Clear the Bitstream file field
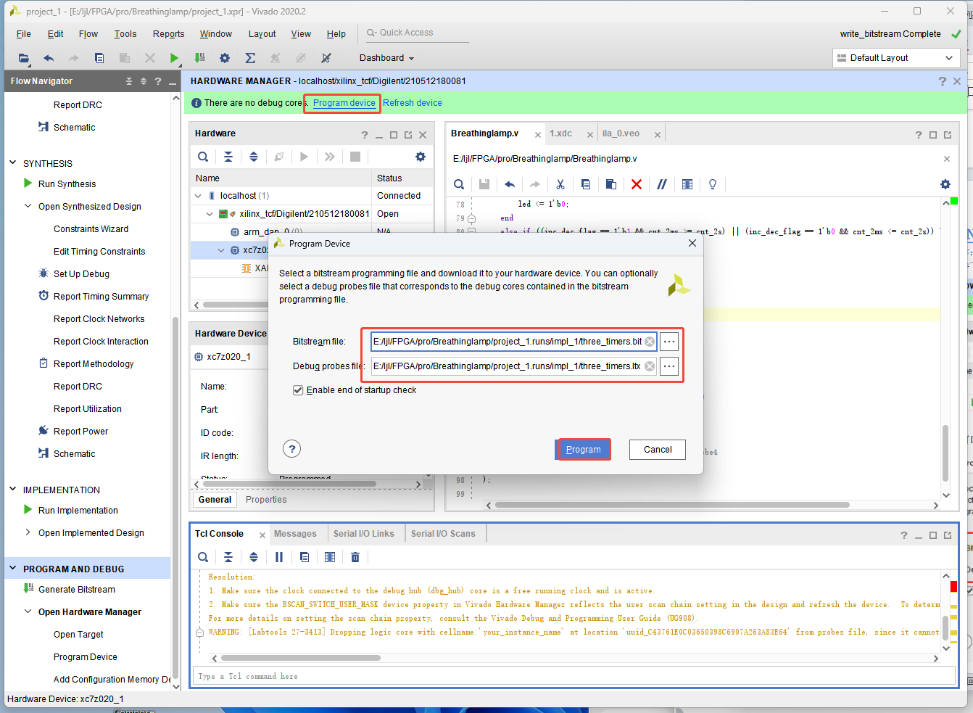 pos(650,342)
